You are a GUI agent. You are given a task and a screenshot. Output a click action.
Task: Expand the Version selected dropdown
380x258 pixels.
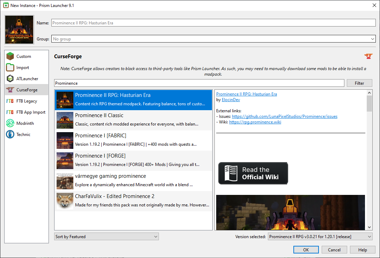320,237
